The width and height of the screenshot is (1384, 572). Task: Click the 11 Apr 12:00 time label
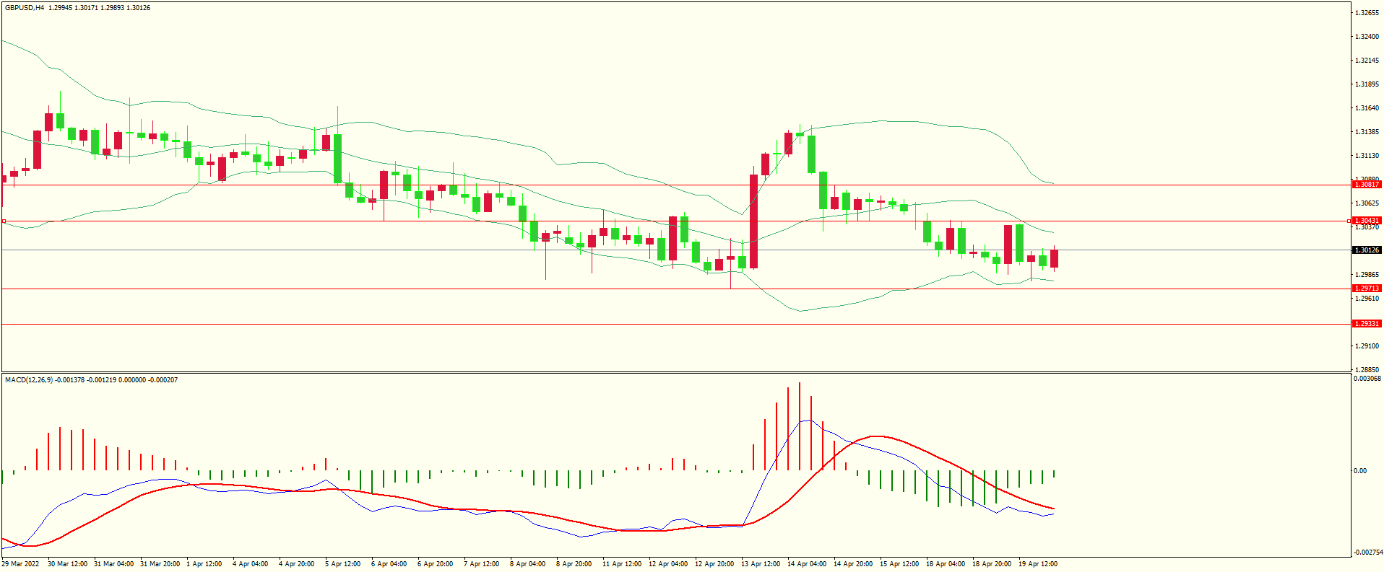[x=622, y=564]
